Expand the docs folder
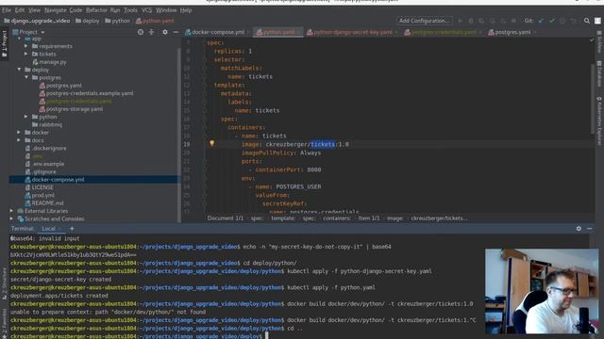 [19, 140]
